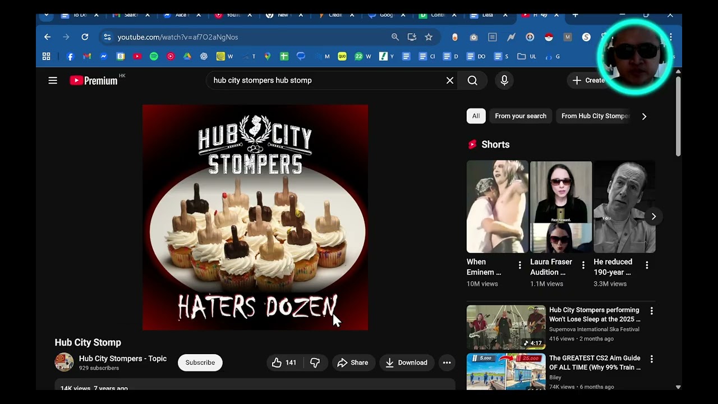Open menu for When Eminem short
The width and height of the screenshot is (718, 404).
[x=520, y=265]
